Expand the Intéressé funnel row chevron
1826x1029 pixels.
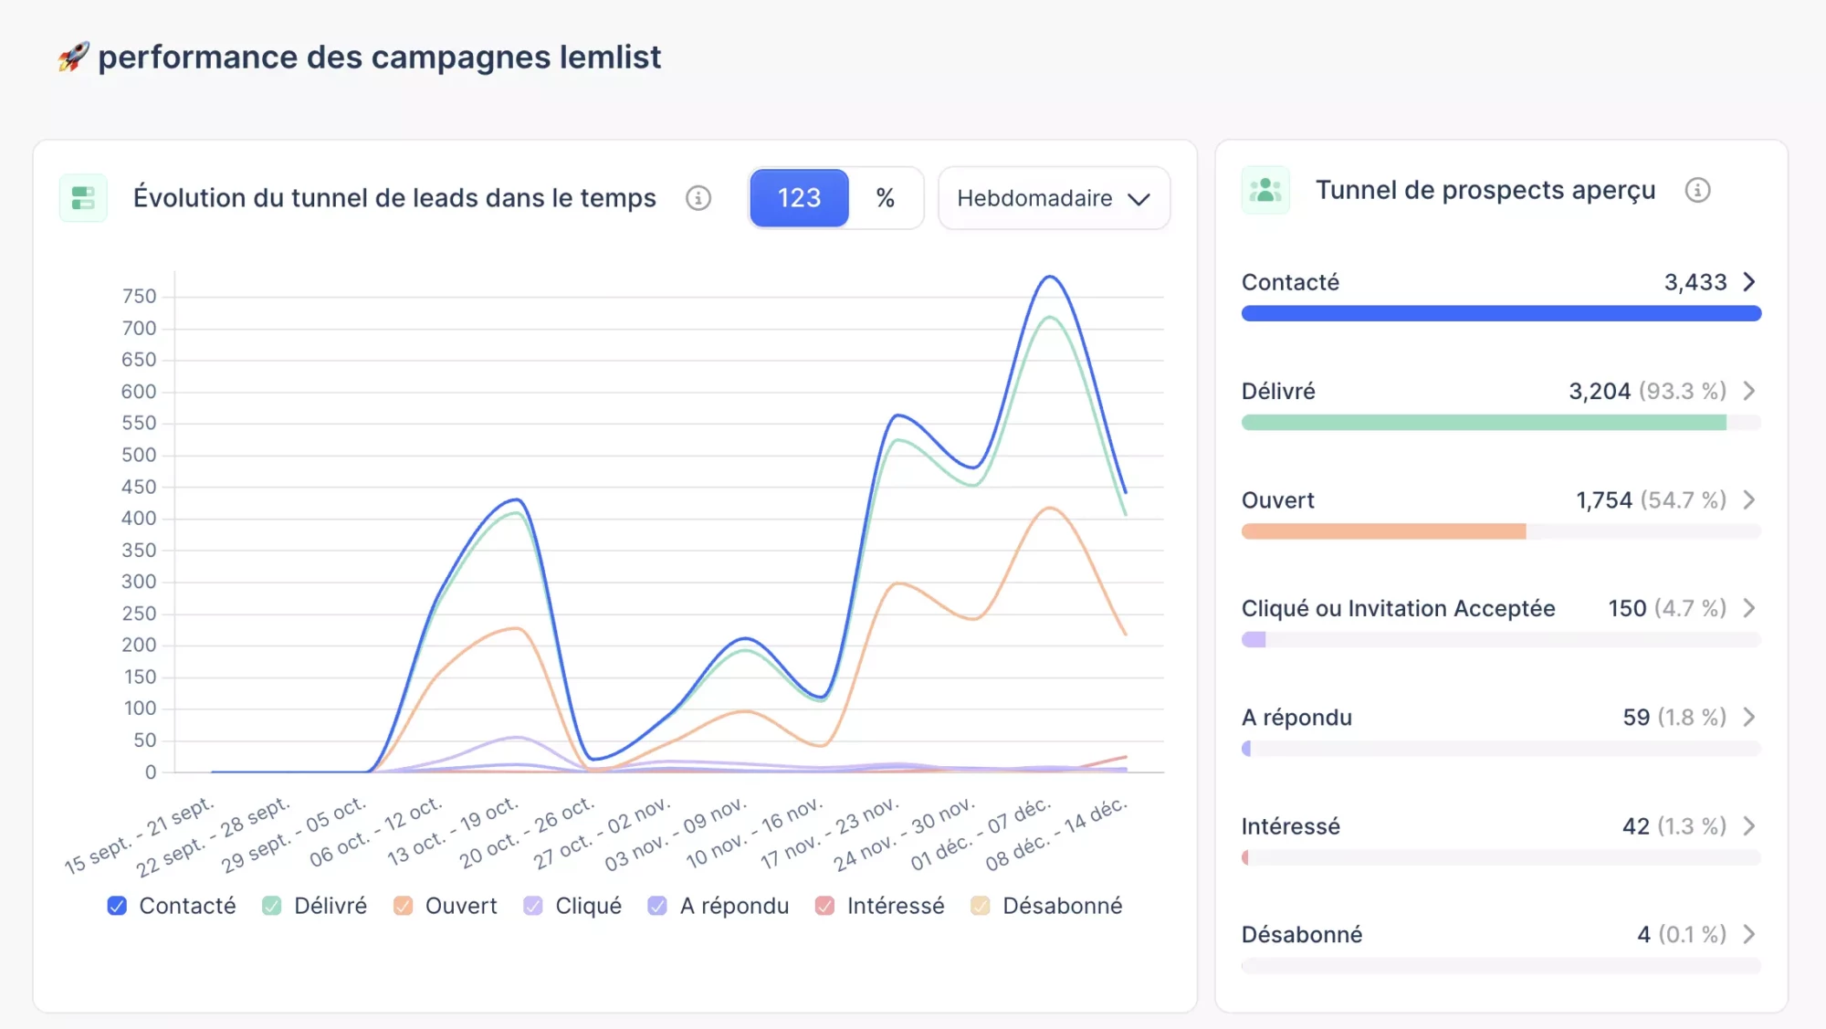tap(1749, 825)
